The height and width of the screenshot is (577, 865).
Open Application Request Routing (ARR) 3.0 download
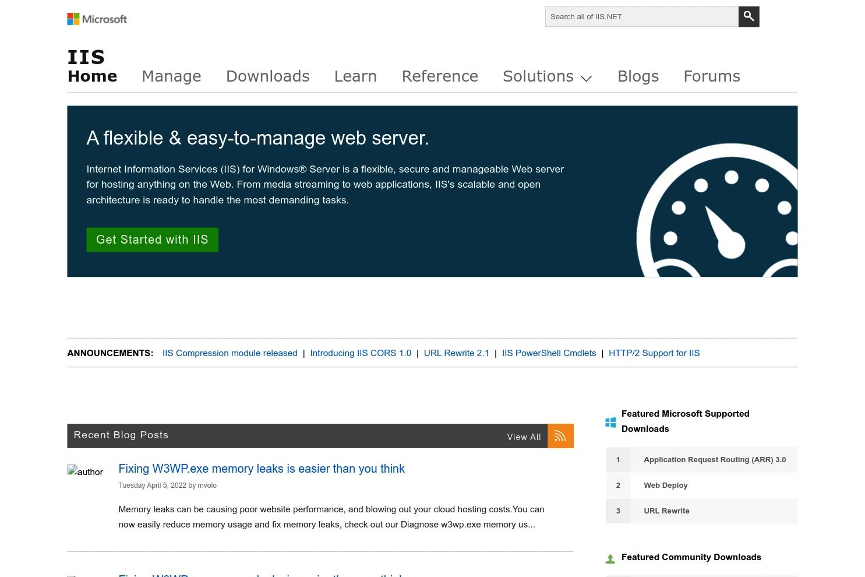(x=715, y=460)
